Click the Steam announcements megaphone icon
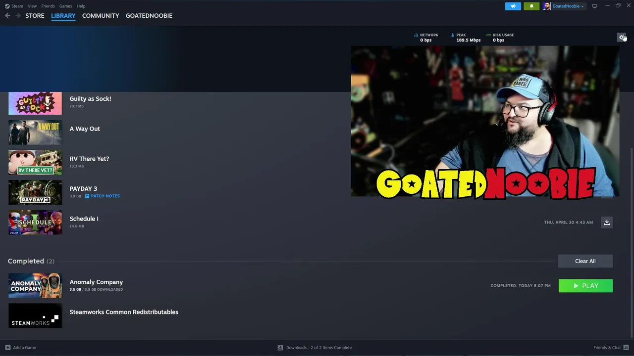 pos(513,6)
